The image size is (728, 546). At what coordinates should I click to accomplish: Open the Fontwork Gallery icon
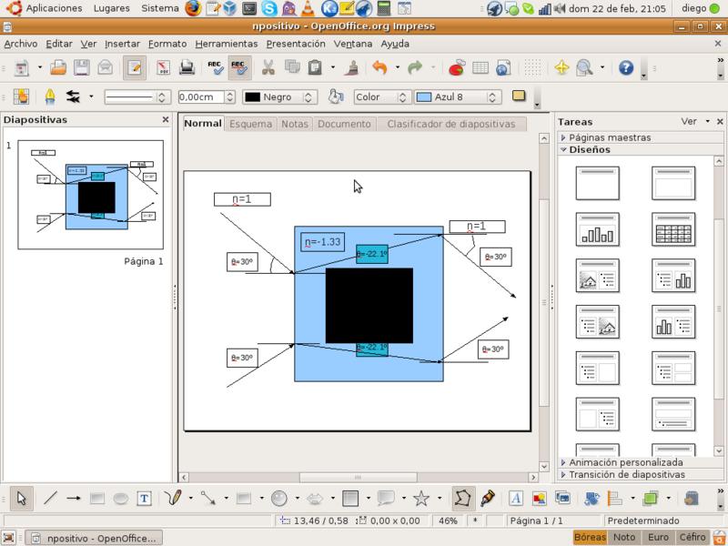515,498
